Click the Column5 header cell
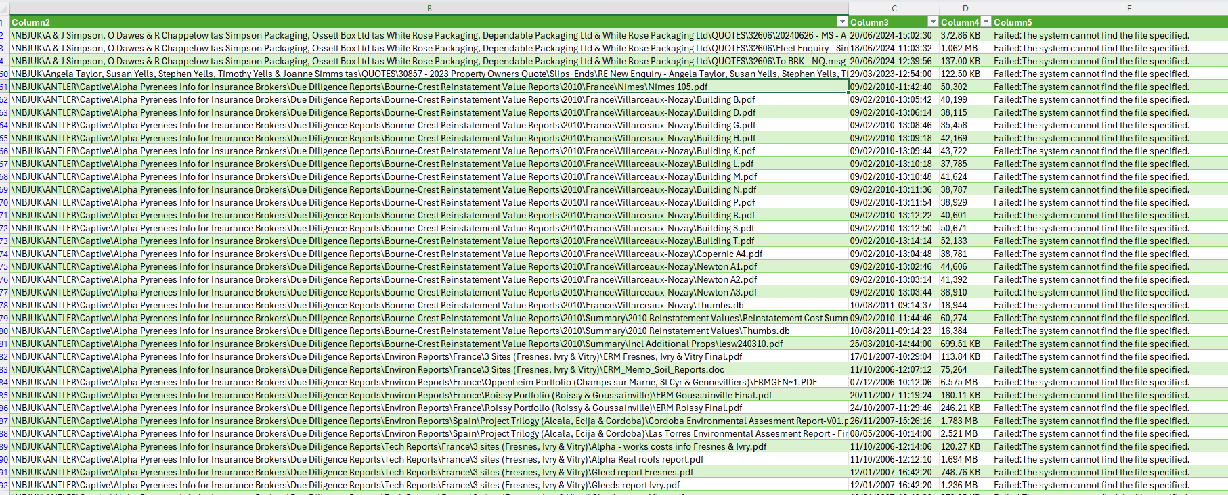 (x=1110, y=22)
